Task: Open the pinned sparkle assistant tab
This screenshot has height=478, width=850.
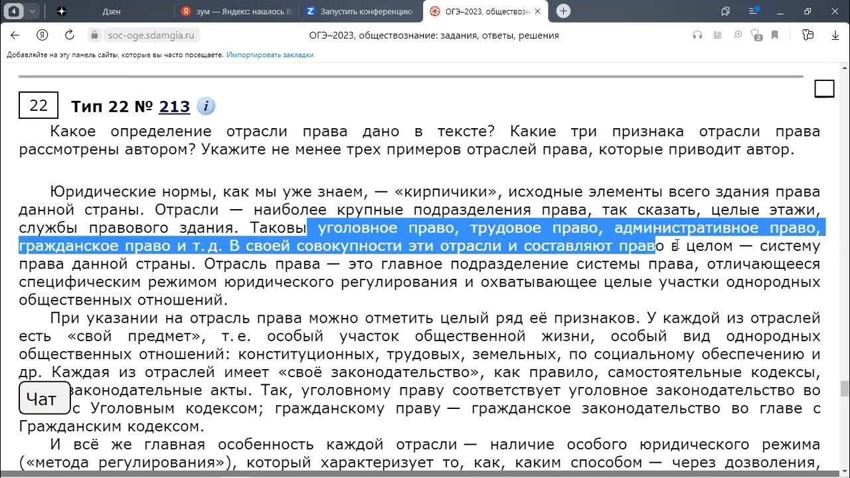Action: 61,11
